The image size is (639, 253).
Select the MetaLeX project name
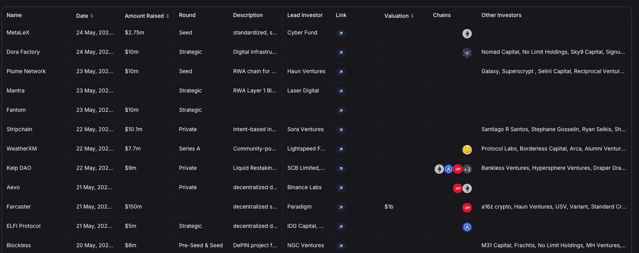[x=18, y=32]
